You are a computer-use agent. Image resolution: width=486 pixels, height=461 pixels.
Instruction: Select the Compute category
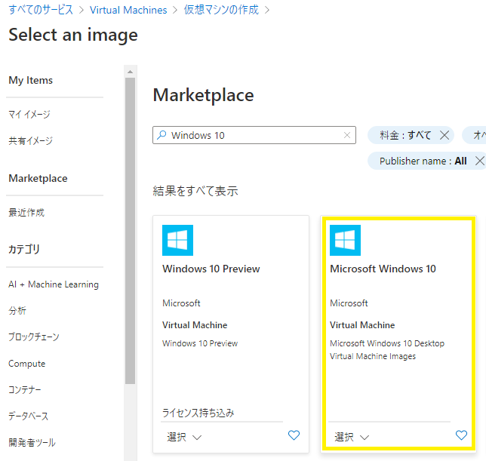click(x=26, y=364)
